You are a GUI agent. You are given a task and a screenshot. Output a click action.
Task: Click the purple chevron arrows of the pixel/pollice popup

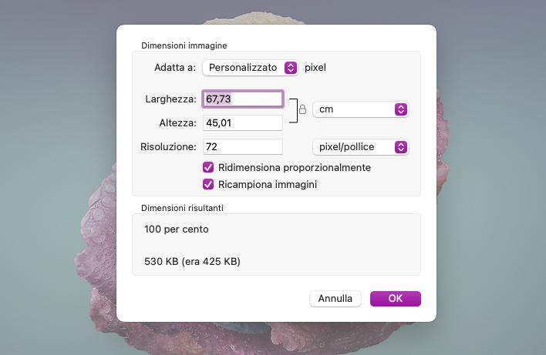tap(400, 147)
